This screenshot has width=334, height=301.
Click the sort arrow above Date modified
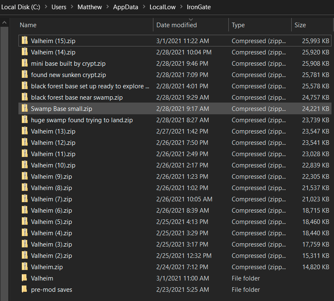tap(191, 19)
